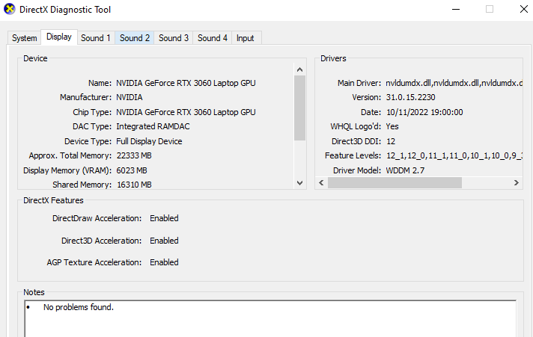Click the 'Feature Levels:' label
Screen dimensions: 533x337
353,155
